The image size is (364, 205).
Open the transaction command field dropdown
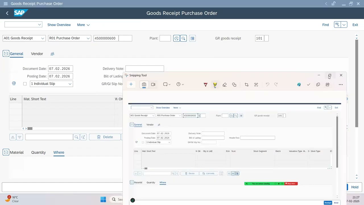point(39,25)
